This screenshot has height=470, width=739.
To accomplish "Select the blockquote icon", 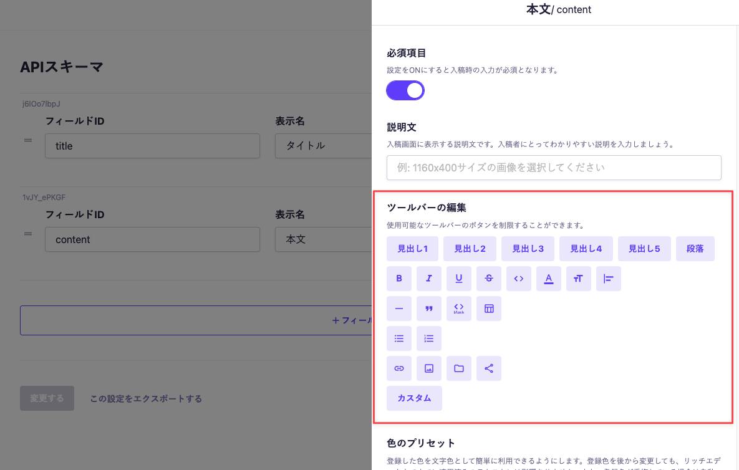I will 429,309.
